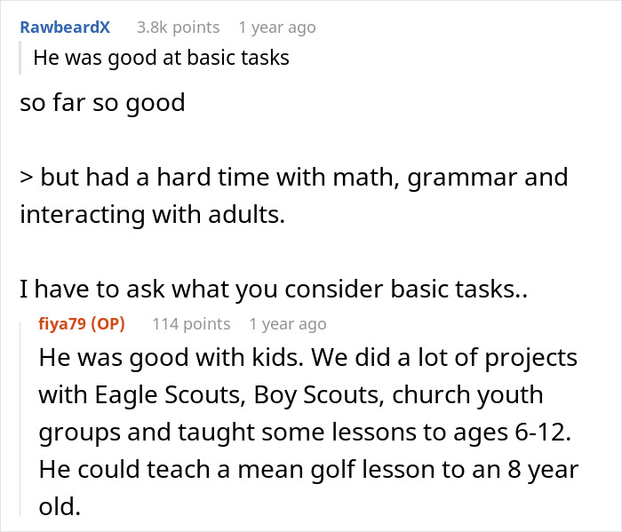Click the final word 'old.'
The width and height of the screenshot is (622, 532).
(60, 508)
